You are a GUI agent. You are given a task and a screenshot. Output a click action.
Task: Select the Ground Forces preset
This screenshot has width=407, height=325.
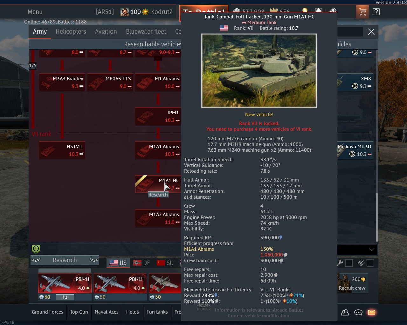(x=47, y=312)
